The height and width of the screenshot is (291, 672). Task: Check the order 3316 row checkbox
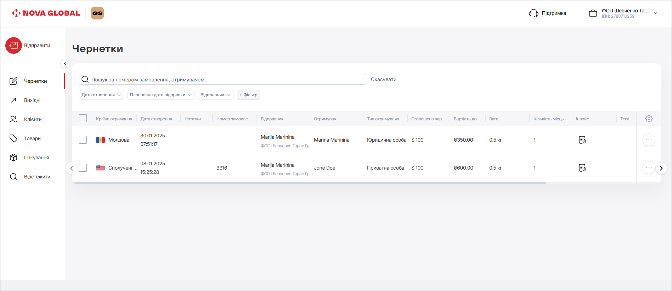83,168
